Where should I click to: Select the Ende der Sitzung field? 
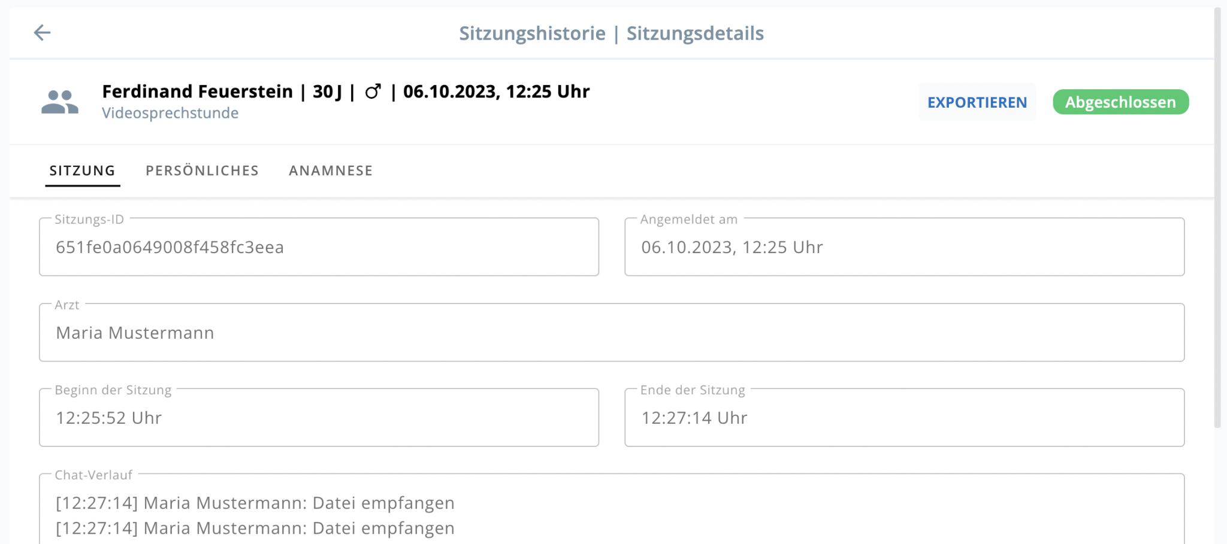coord(905,417)
